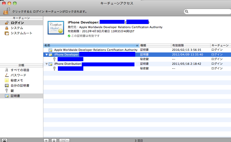Select the システムルート keychain

click(x=22, y=33)
